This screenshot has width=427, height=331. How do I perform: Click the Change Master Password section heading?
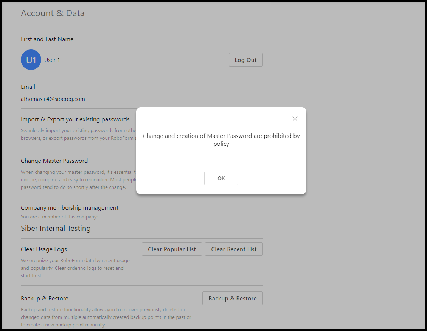point(54,161)
